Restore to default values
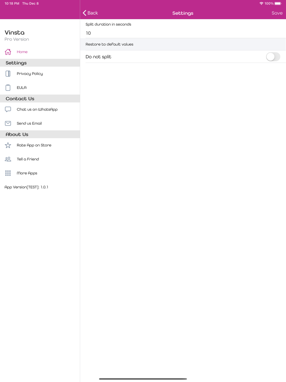The height and width of the screenshot is (382, 286). click(x=183, y=44)
